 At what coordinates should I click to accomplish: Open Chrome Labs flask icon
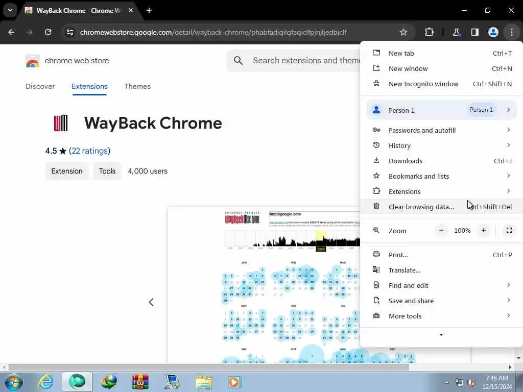[x=456, y=32]
